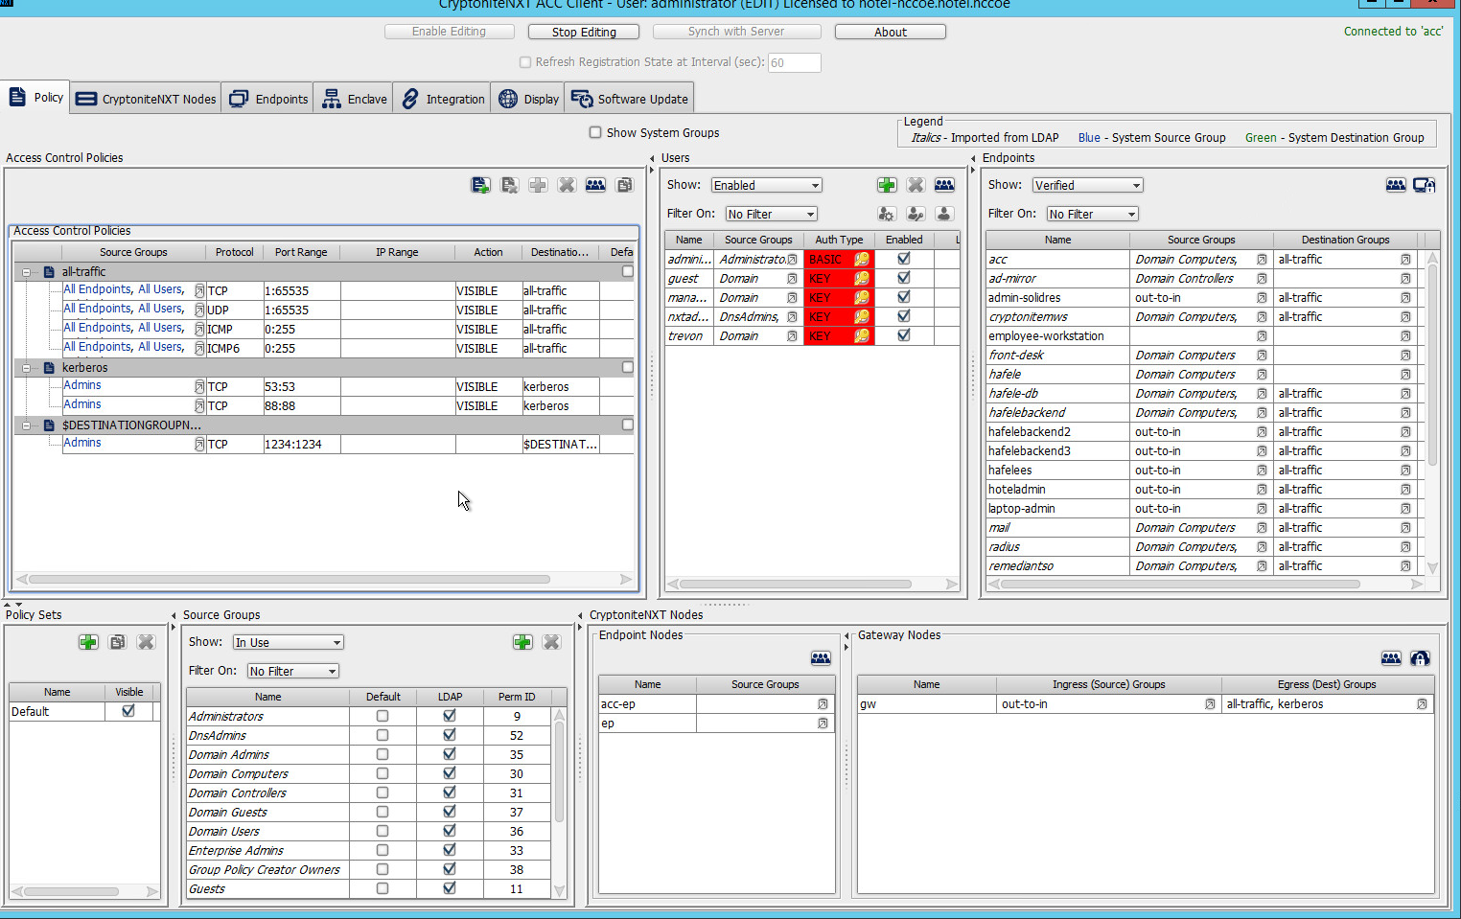Open the gw egress groups editor icon
1461x919 pixels.
(1422, 704)
